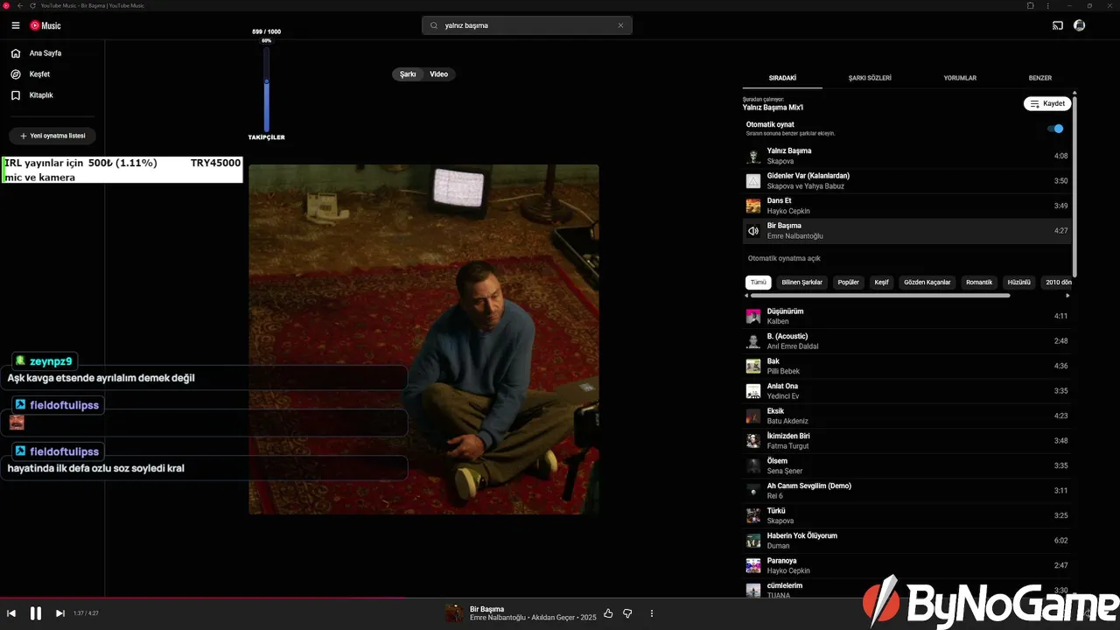Image resolution: width=1120 pixels, height=630 pixels.
Task: Dislike Bir Başıma with thumbs down
Action: [627, 613]
